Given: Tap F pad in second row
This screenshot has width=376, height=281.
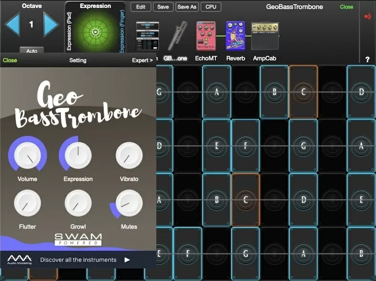Looking at the screenshot, I should (x=245, y=146).
